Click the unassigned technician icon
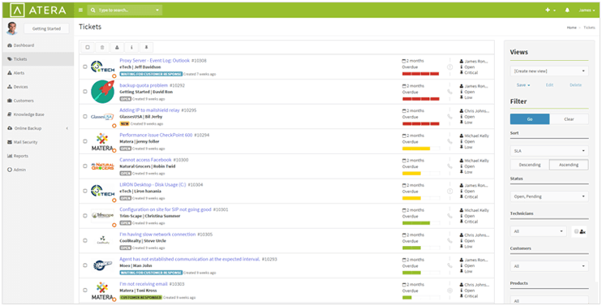This screenshot has width=602, height=306. 583,231
